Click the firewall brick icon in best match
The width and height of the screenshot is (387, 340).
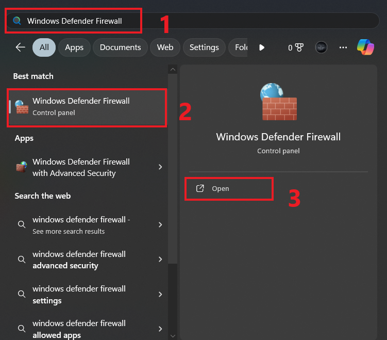pyautogui.click(x=22, y=107)
